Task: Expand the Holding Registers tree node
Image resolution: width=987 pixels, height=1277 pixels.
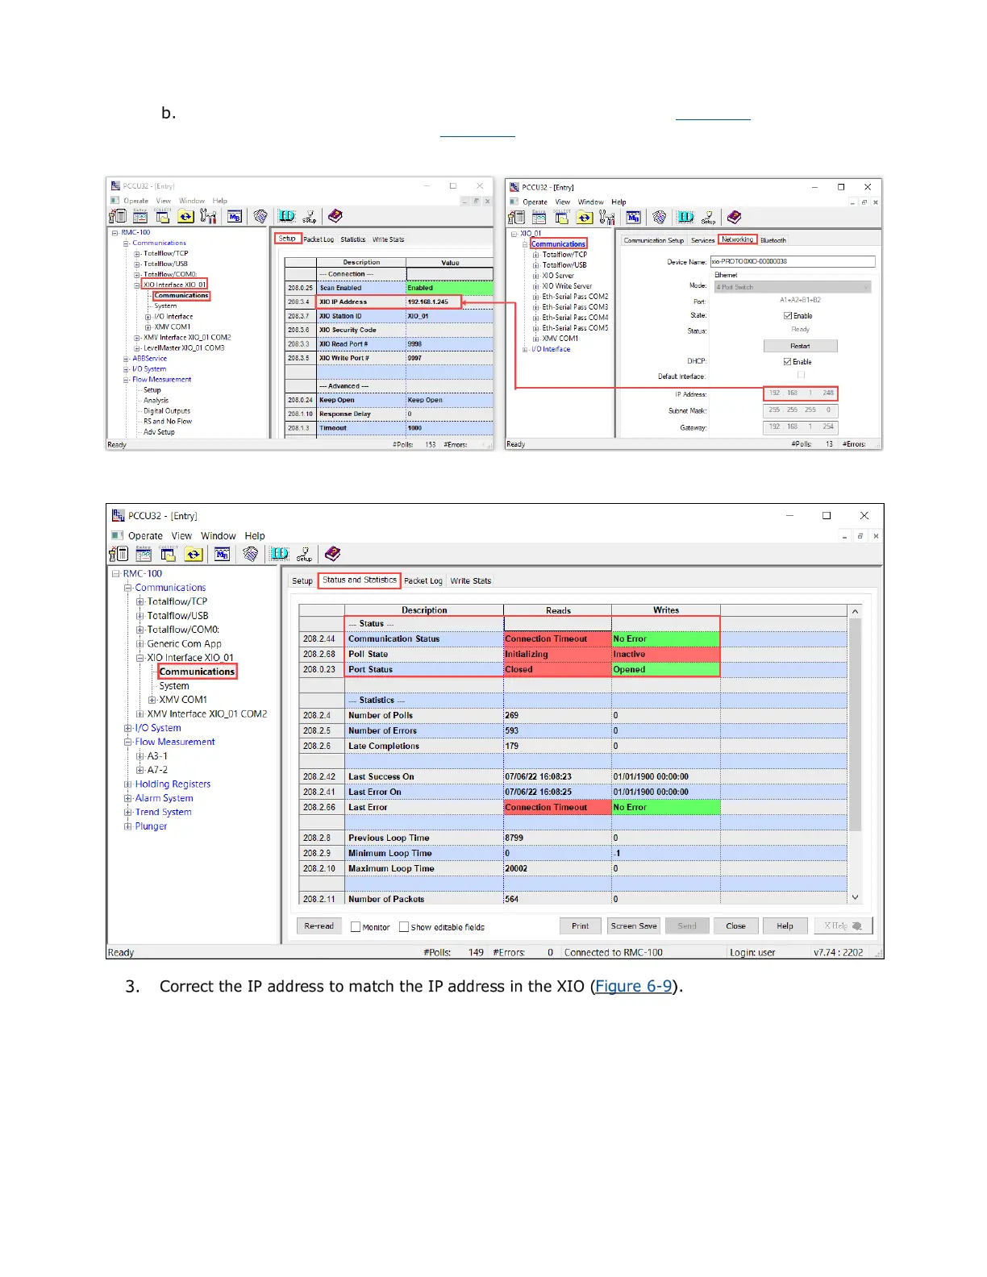Action: [x=127, y=784]
